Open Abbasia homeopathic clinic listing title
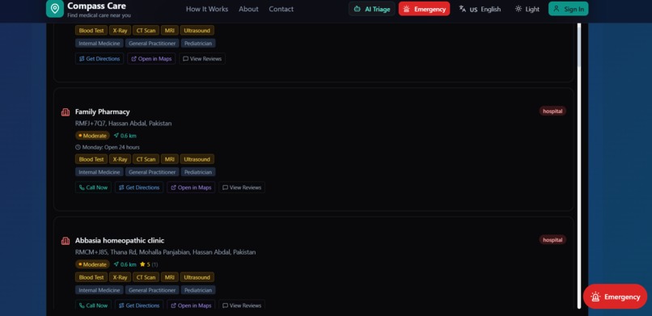The image size is (652, 316). pyautogui.click(x=120, y=240)
